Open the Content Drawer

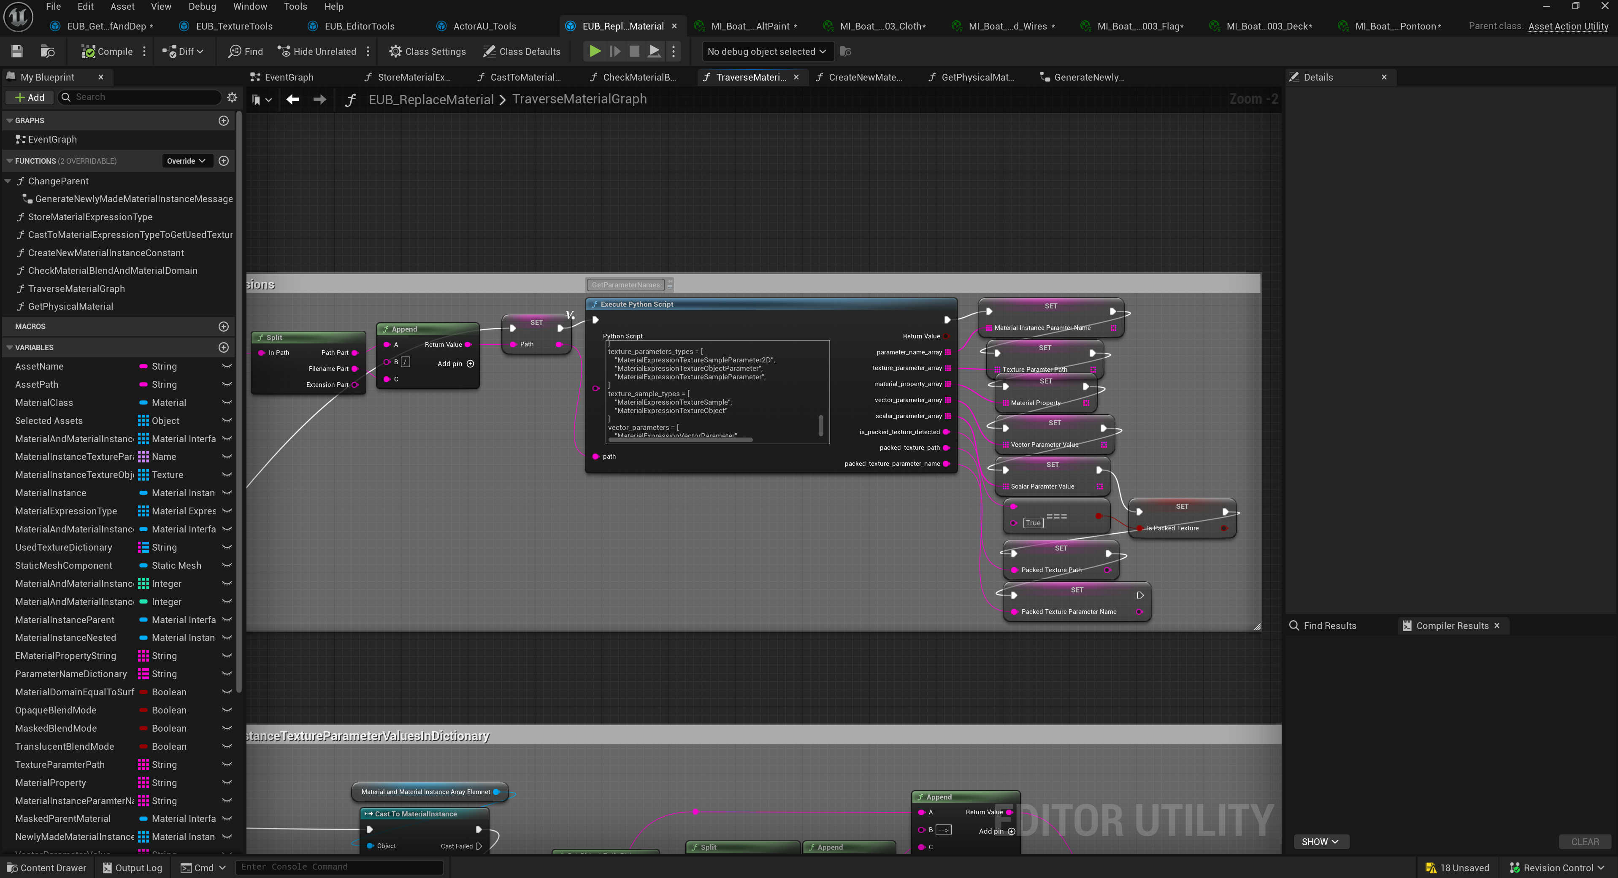click(x=46, y=868)
